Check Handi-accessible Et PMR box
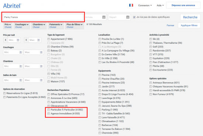Screen dimensions: 203x136 (x=151, y=90)
